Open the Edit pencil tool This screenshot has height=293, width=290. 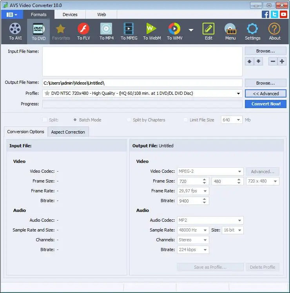pos(208,31)
